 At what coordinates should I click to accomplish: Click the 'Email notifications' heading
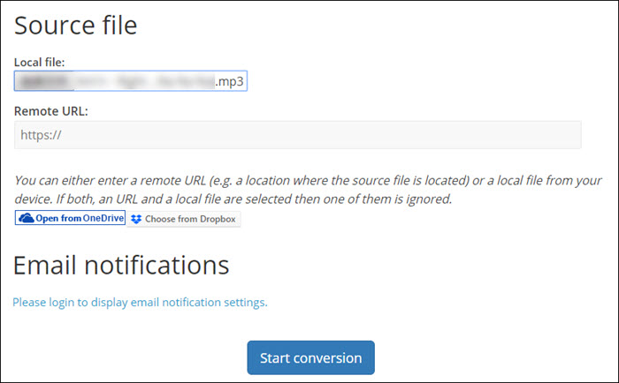pos(121,264)
